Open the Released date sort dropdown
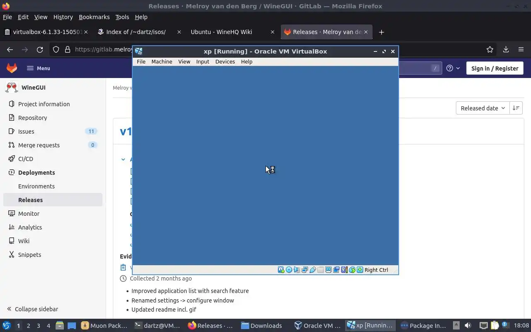Viewport: 531px width, 332px height. pos(482,108)
